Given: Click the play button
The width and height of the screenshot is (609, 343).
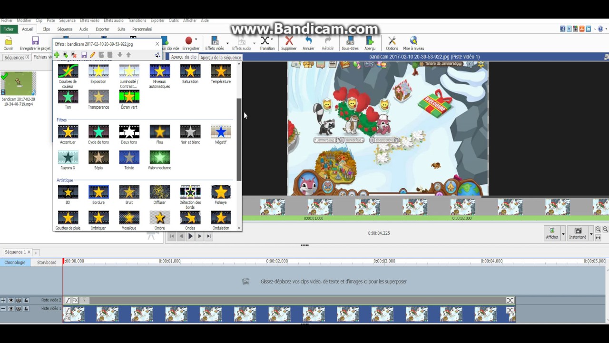Looking at the screenshot, I should click(190, 236).
